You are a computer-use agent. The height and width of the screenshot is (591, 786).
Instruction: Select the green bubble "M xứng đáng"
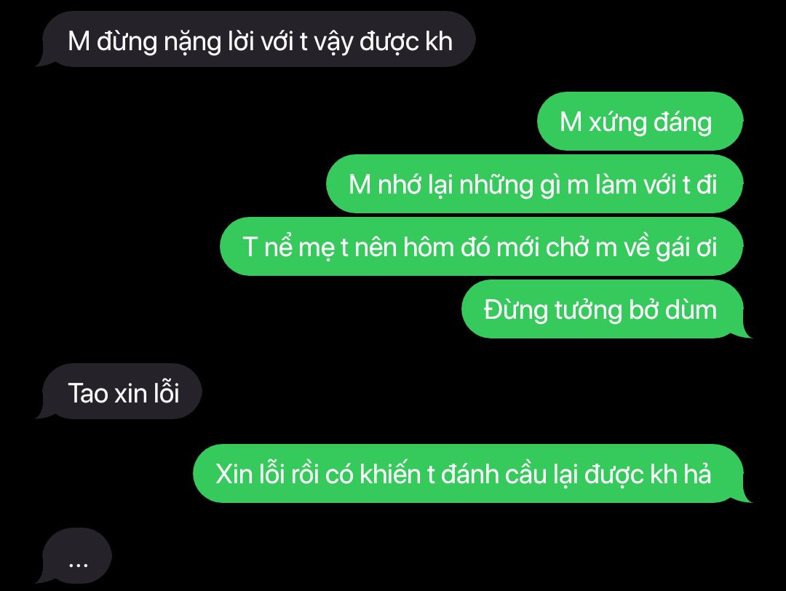point(640,122)
